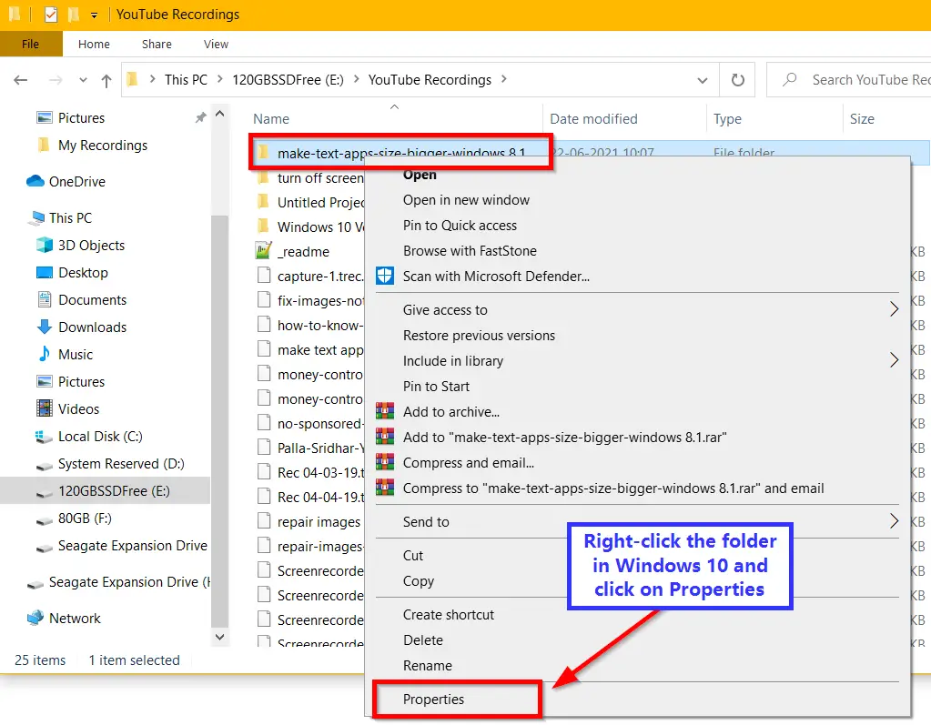The width and height of the screenshot is (931, 725).
Task: Click the Back navigation arrow
Action: pyautogui.click(x=21, y=80)
